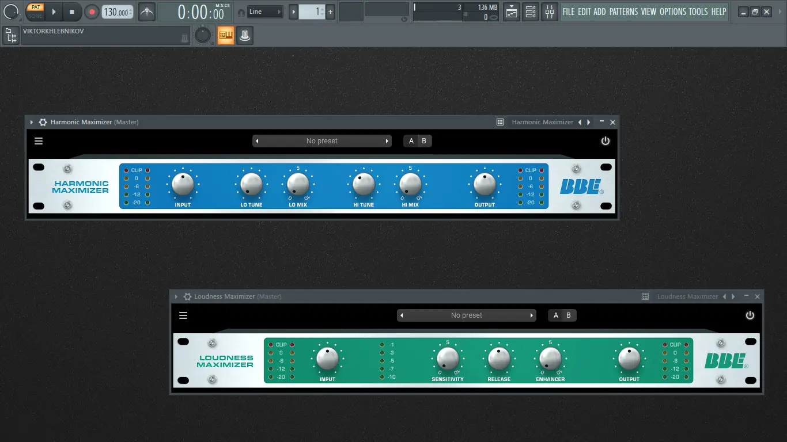The width and height of the screenshot is (787, 442).
Task: Switch playback to SONG mode
Action: [x=35, y=15]
